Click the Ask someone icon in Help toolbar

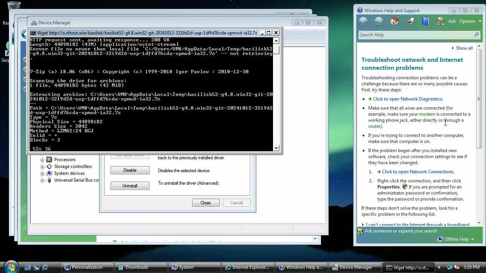click(x=441, y=21)
